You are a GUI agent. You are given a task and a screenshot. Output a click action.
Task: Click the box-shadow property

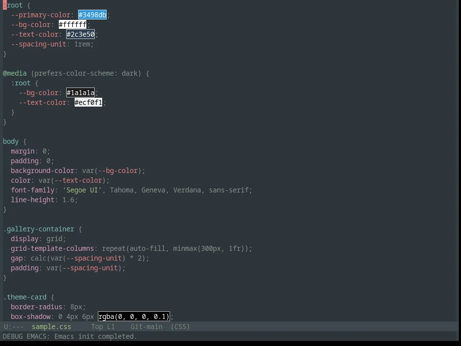click(x=31, y=316)
